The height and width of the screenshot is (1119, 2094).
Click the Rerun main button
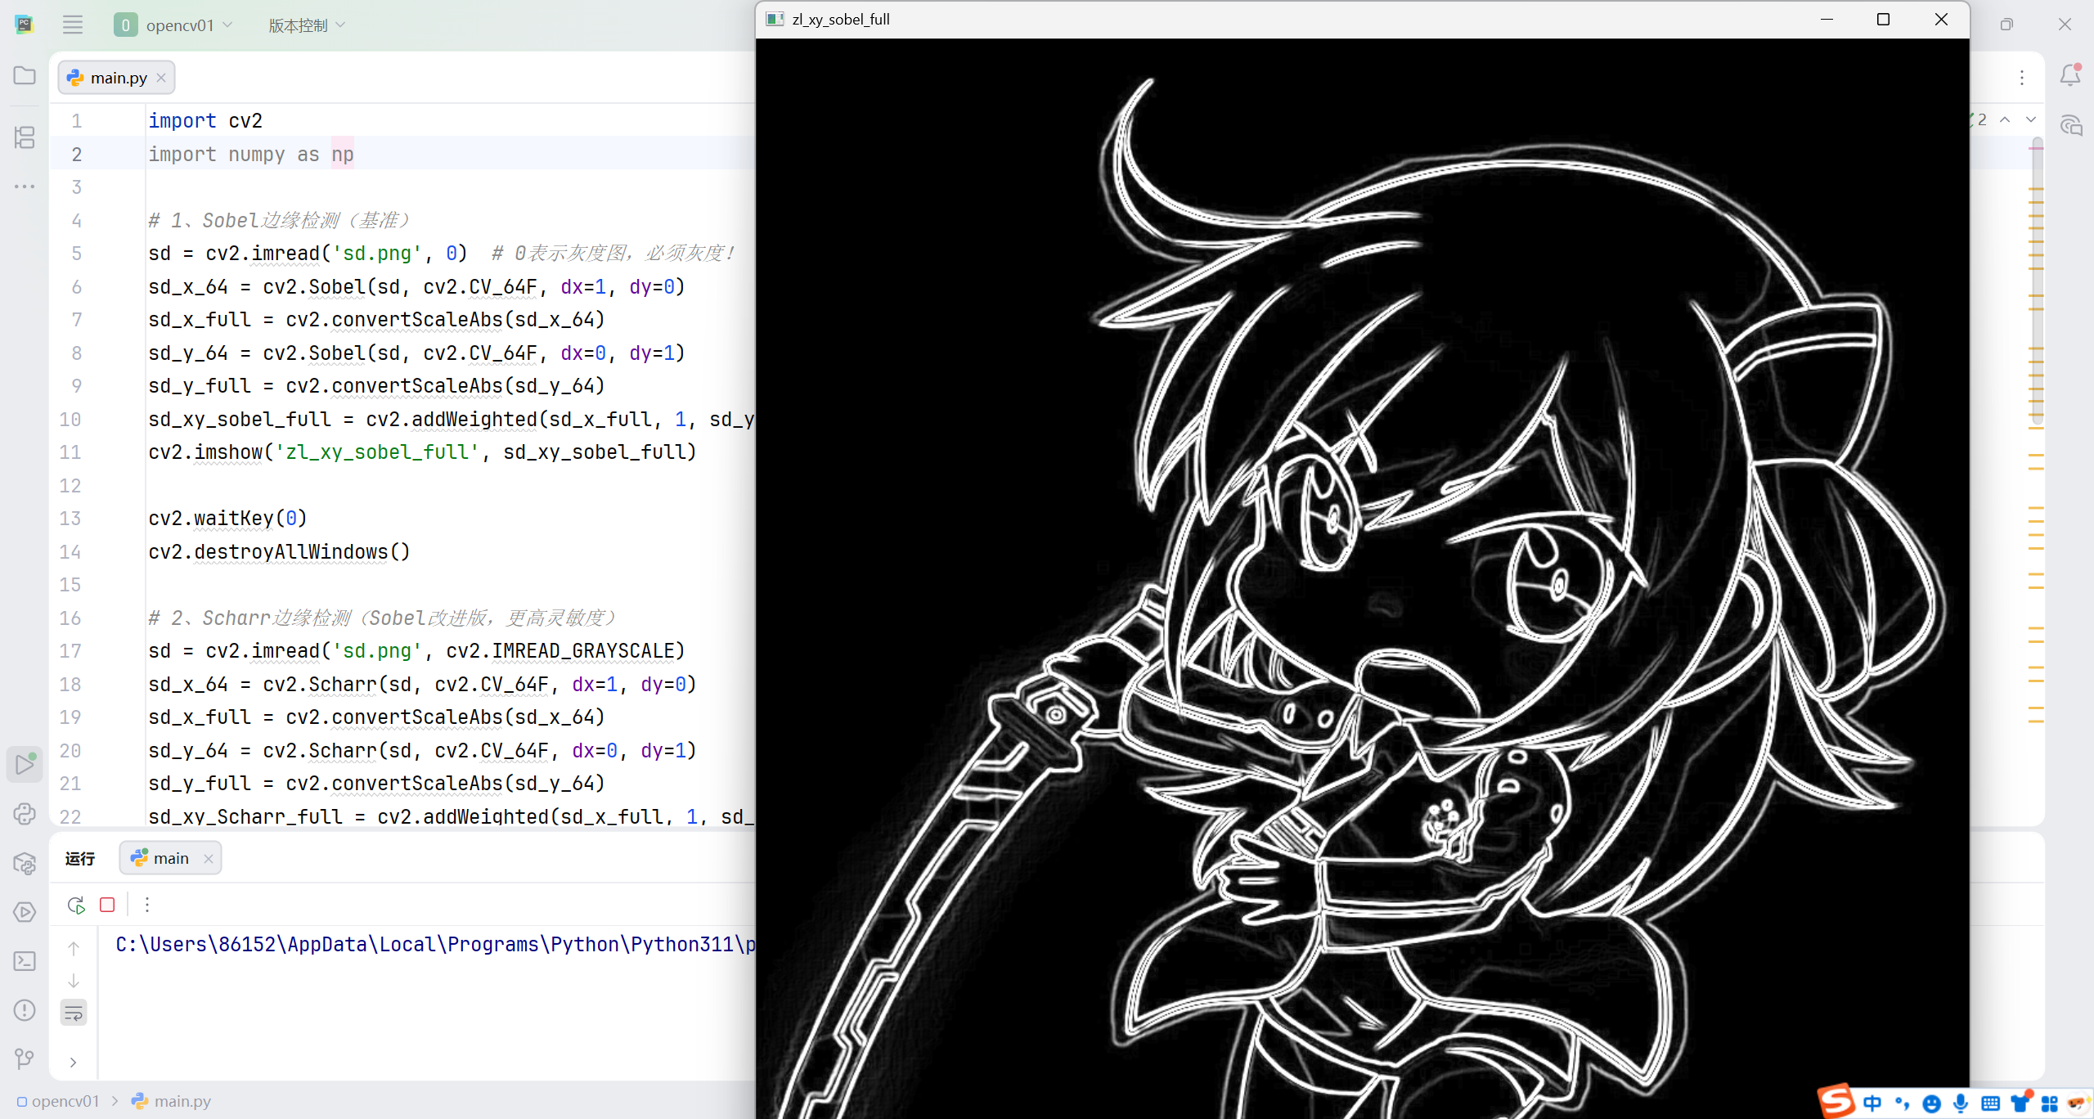coord(76,905)
